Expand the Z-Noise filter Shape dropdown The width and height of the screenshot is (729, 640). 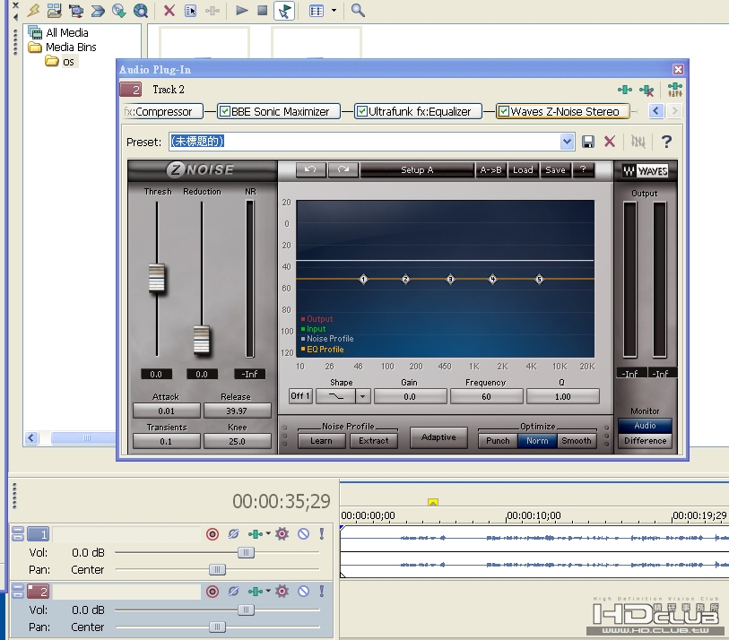(x=362, y=395)
